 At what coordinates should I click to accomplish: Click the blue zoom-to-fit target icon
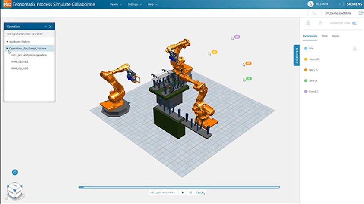coord(15,172)
